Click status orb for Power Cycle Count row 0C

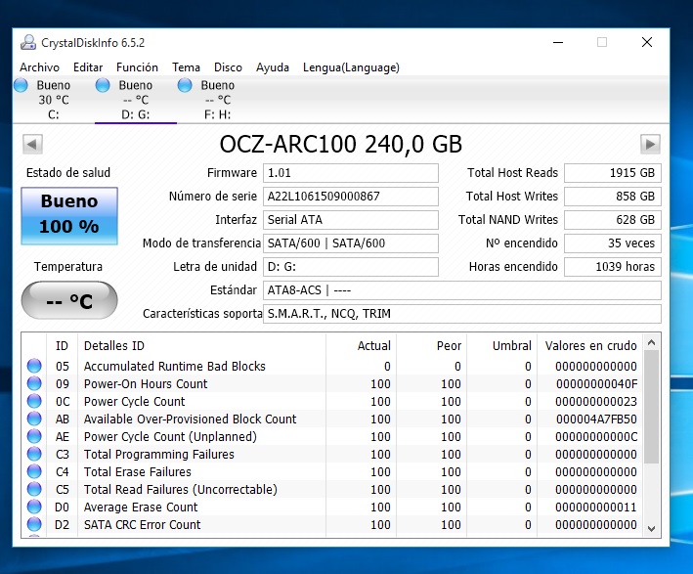tap(34, 401)
